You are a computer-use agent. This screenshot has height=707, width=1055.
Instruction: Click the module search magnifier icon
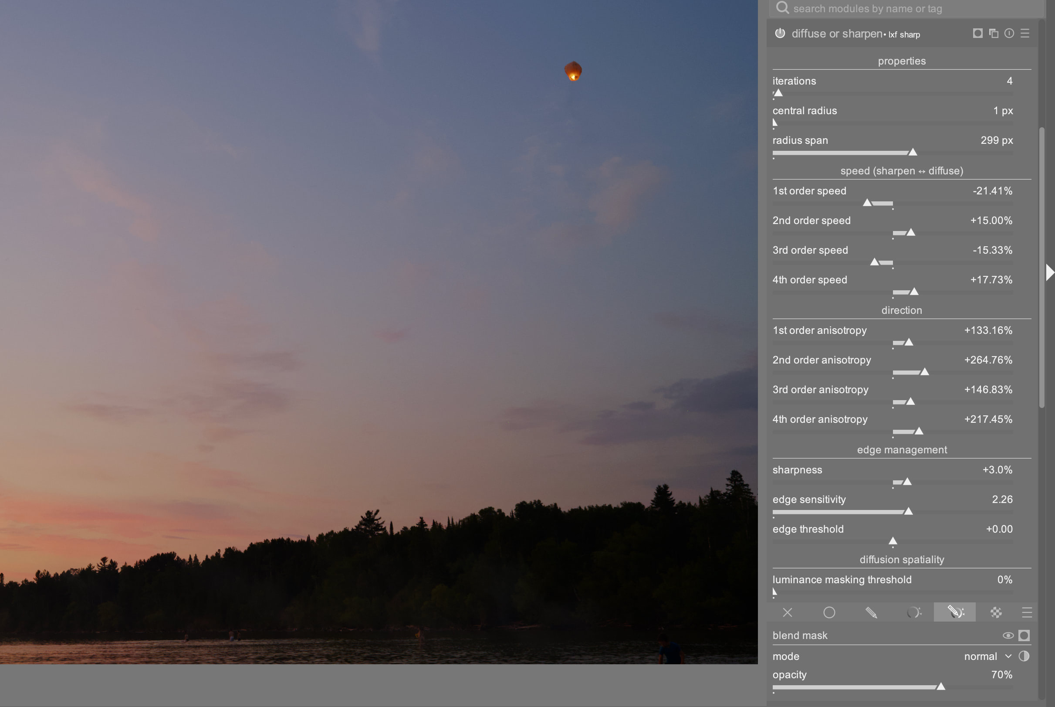[x=782, y=8]
